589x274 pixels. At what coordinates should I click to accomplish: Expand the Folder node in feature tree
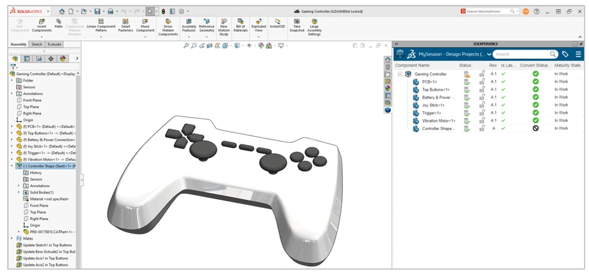click(x=12, y=80)
